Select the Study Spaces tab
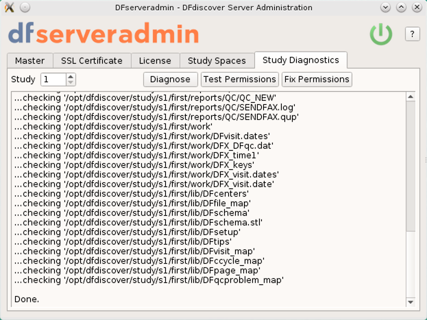 [217, 60]
